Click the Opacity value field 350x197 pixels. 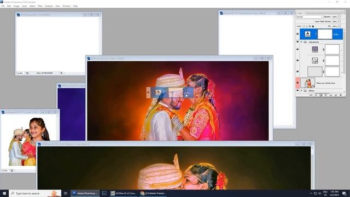pyautogui.click(x=335, y=17)
